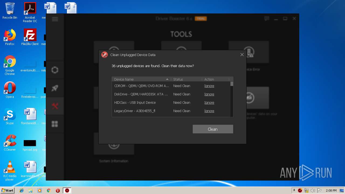Select the floridamiddl Word document

tap(30, 116)
